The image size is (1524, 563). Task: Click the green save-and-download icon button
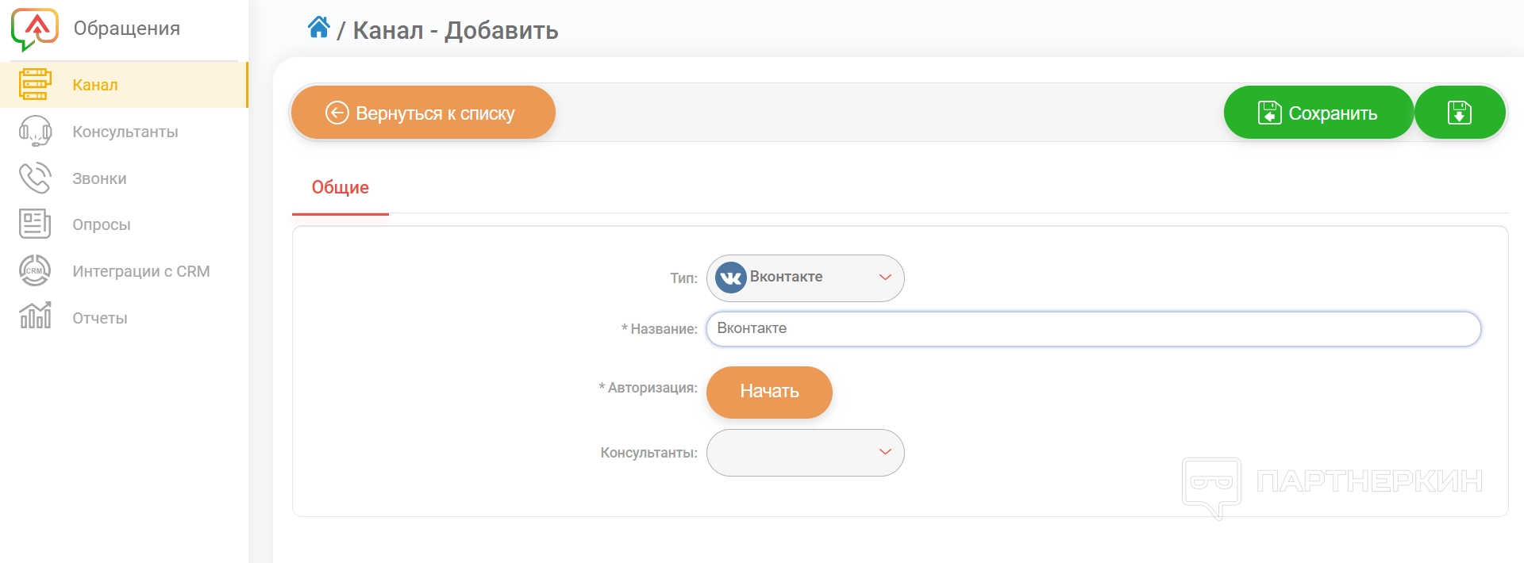(1459, 113)
